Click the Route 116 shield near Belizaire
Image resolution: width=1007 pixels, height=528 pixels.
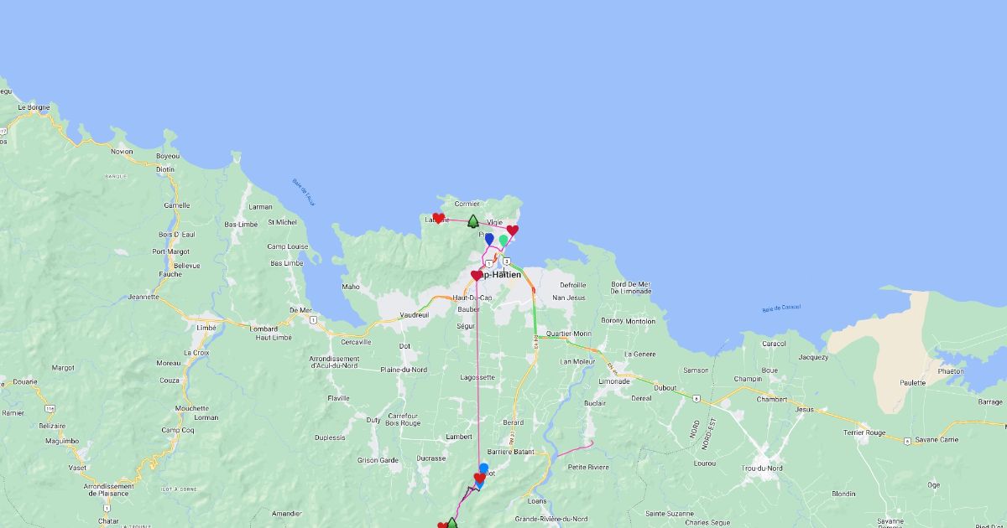click(50, 408)
